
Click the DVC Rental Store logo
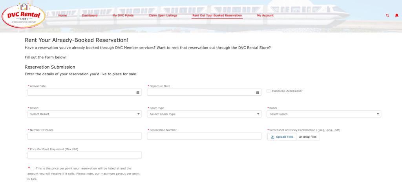point(24,16)
